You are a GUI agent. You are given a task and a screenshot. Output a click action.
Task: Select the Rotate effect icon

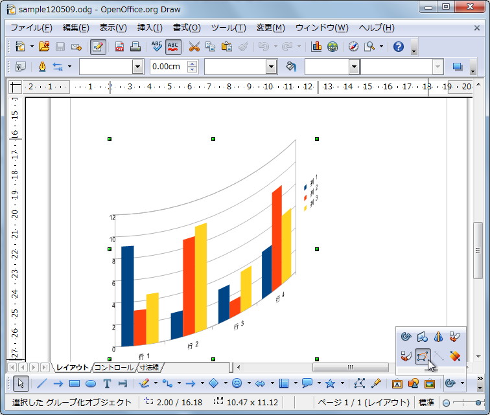[406, 337]
